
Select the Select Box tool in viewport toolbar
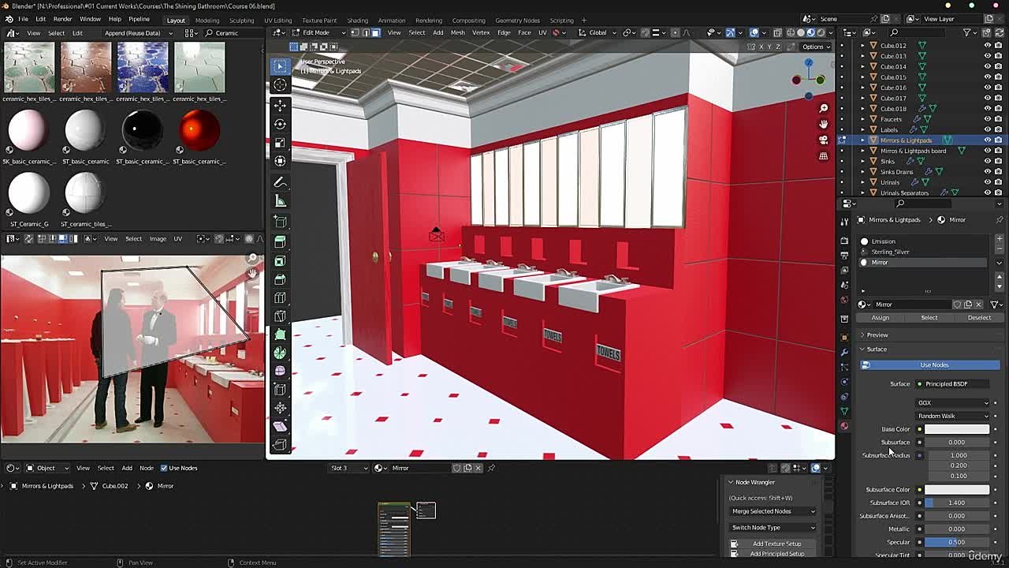(x=280, y=66)
